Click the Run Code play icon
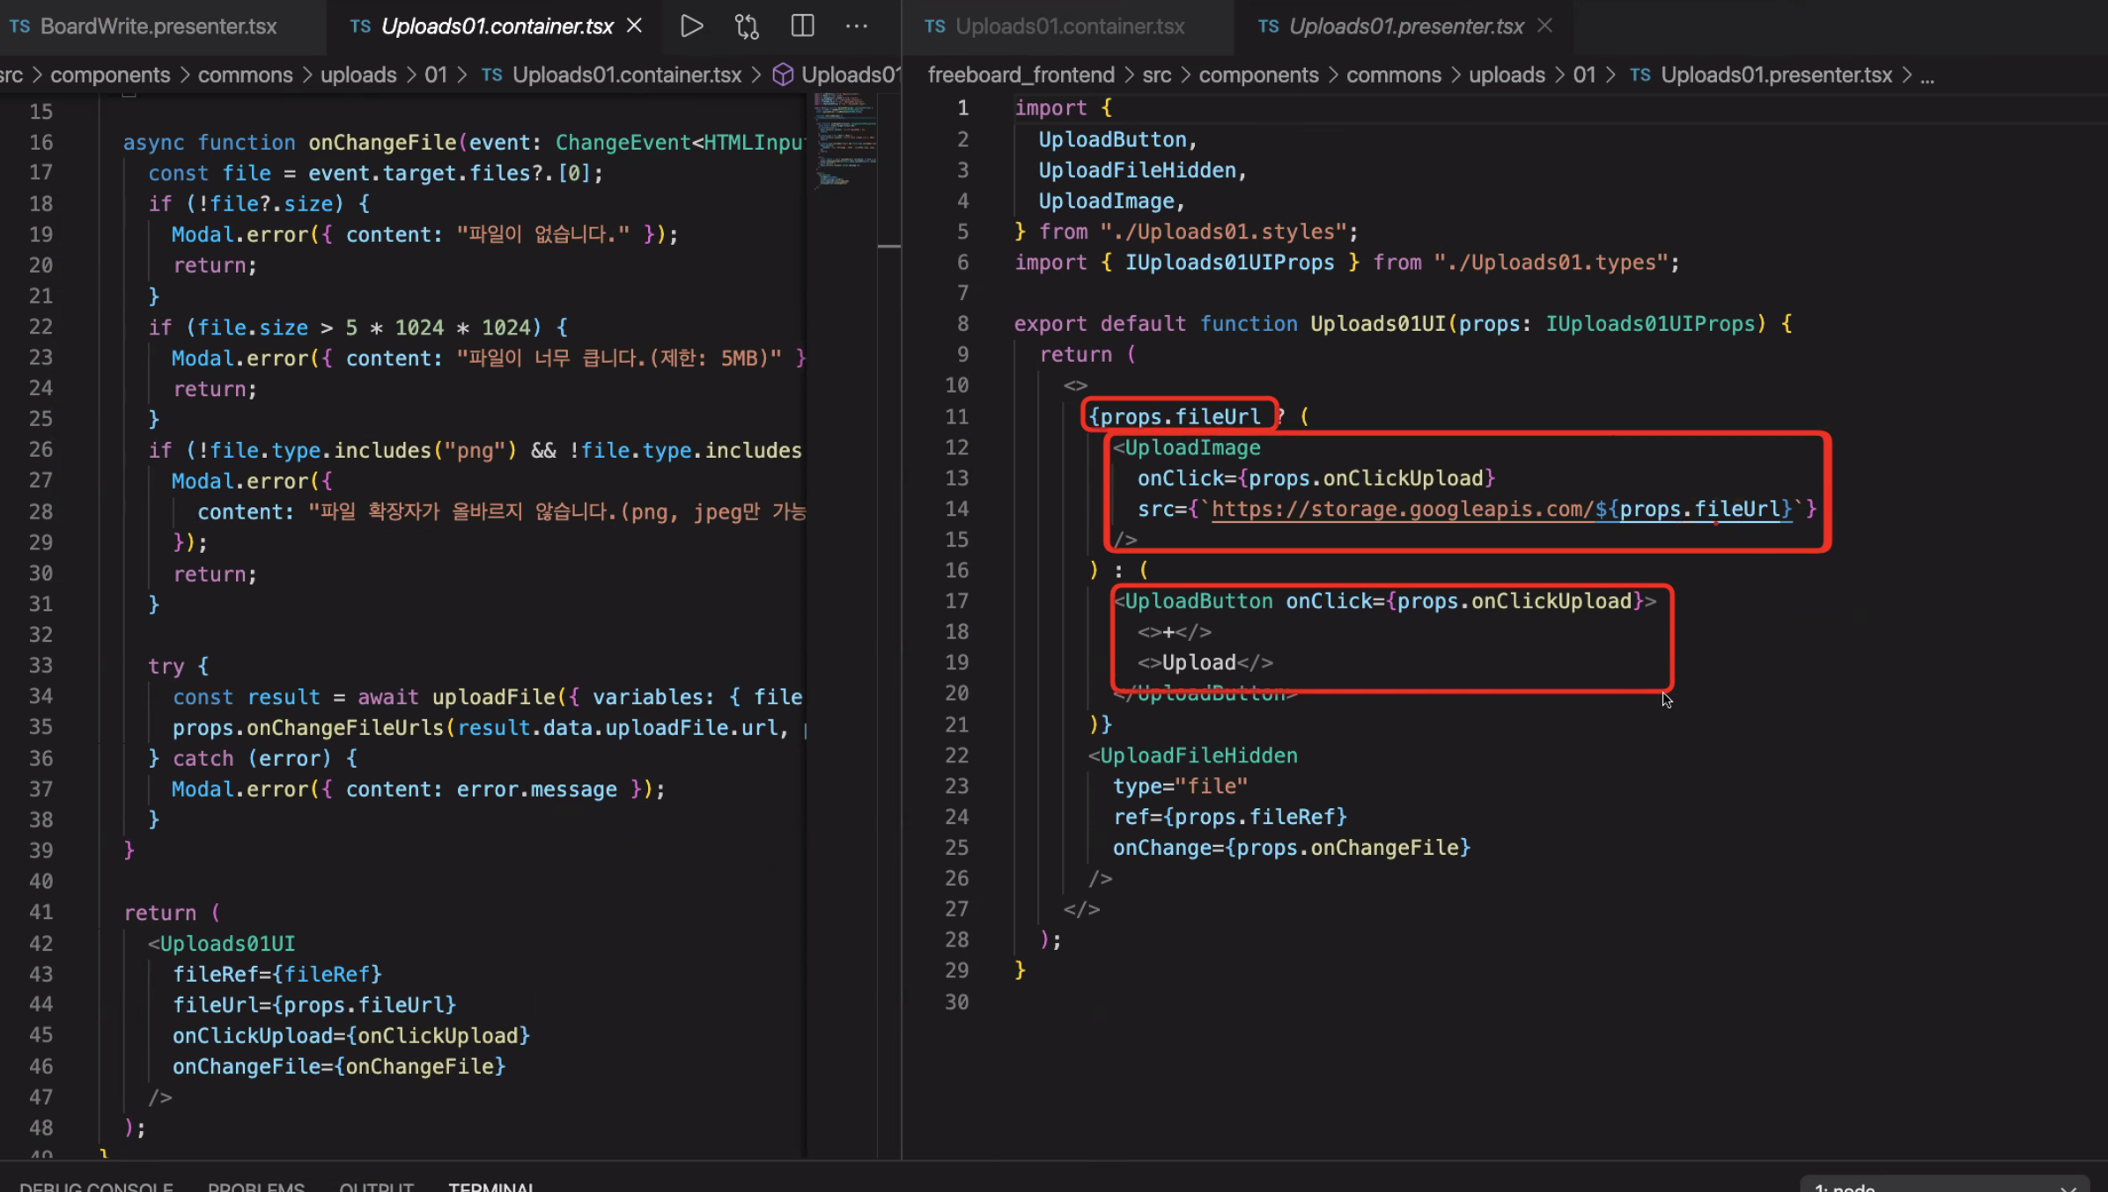 pos(691,26)
